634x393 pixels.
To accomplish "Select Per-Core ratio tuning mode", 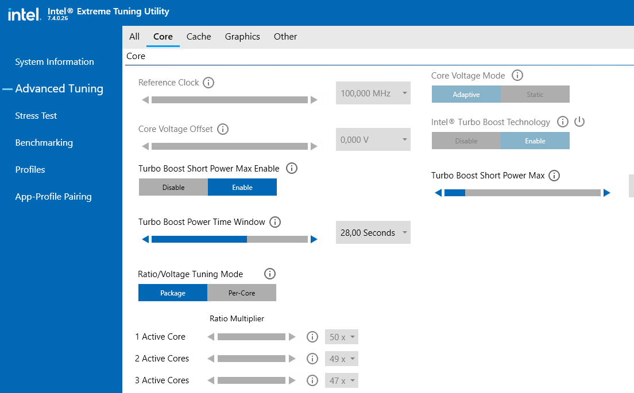I will (242, 293).
